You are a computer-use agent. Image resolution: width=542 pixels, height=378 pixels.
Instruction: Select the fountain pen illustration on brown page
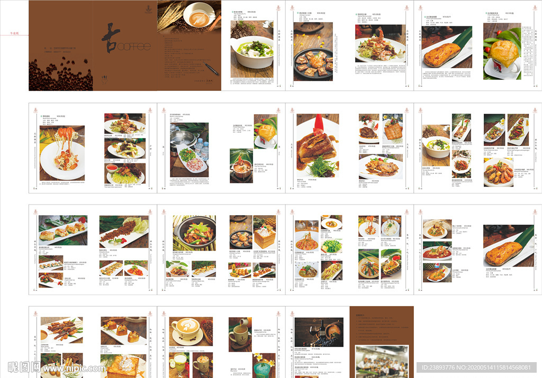211,69
